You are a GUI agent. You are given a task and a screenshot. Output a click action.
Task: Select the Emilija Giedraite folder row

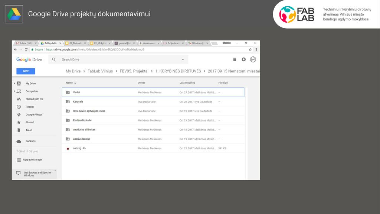(x=153, y=120)
